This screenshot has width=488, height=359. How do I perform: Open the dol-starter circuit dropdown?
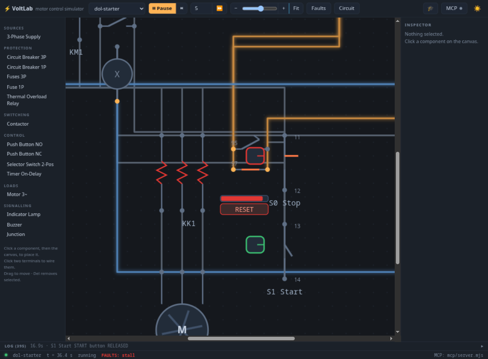coord(117,9)
